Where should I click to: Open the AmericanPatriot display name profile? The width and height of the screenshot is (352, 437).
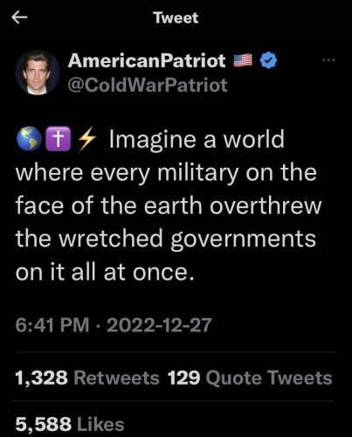[147, 60]
